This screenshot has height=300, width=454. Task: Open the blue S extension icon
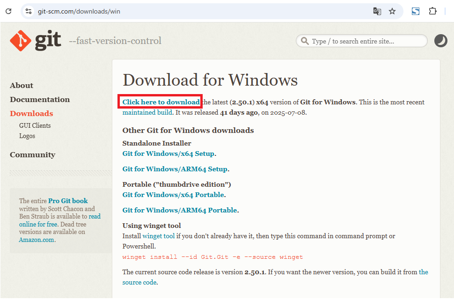(x=416, y=11)
